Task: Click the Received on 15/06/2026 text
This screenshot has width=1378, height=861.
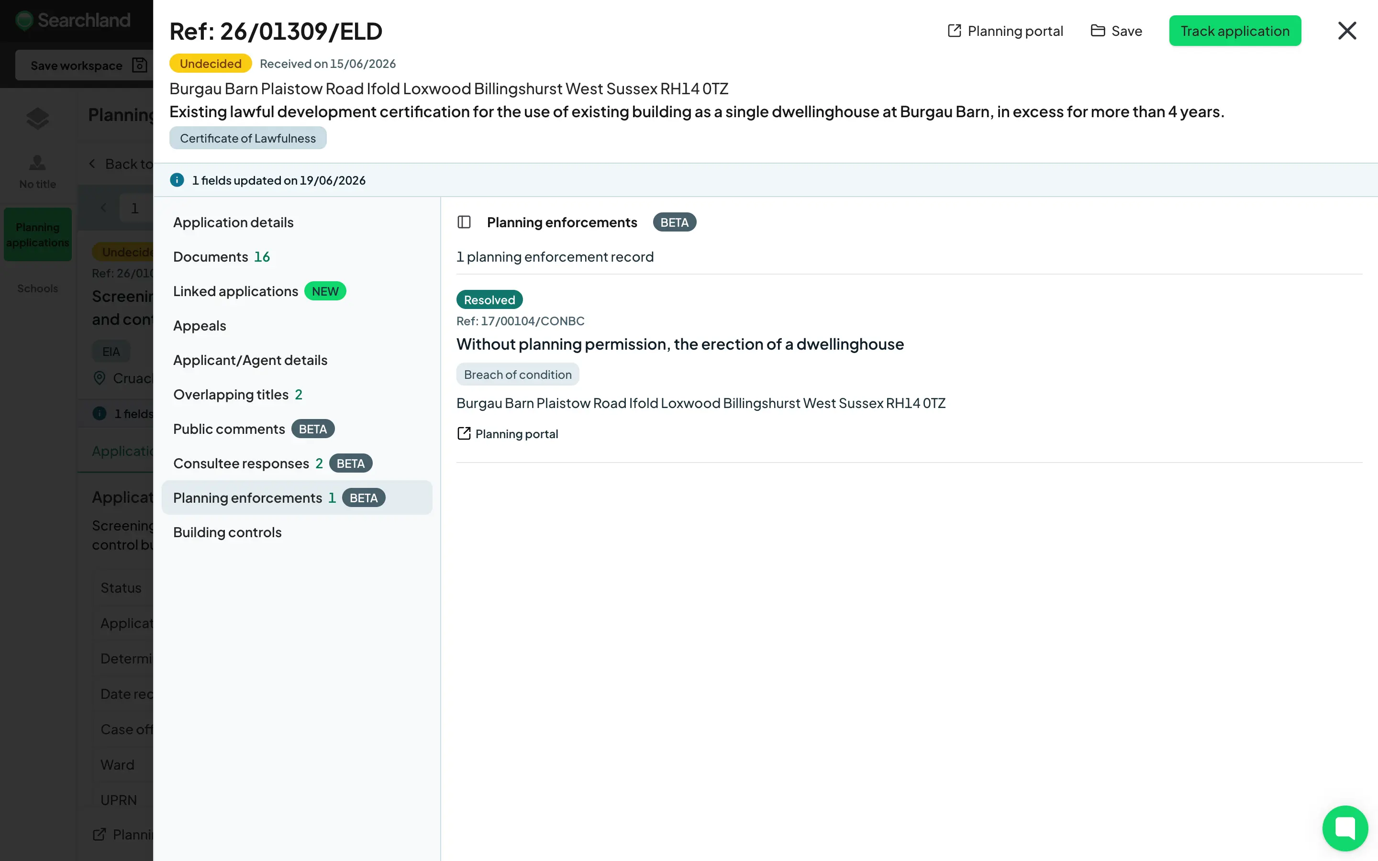Action: point(327,63)
